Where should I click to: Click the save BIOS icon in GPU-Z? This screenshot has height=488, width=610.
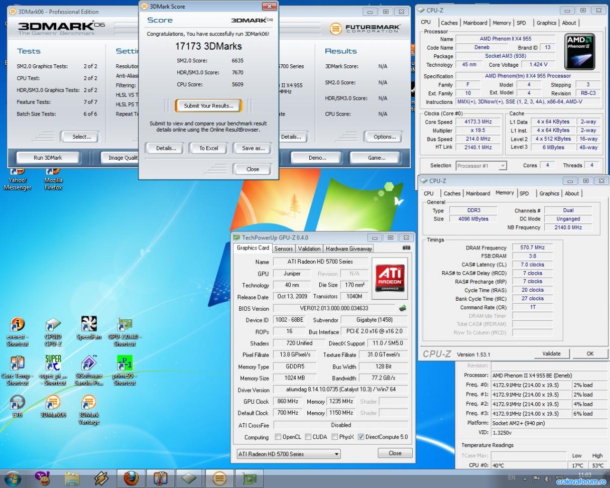[402, 308]
